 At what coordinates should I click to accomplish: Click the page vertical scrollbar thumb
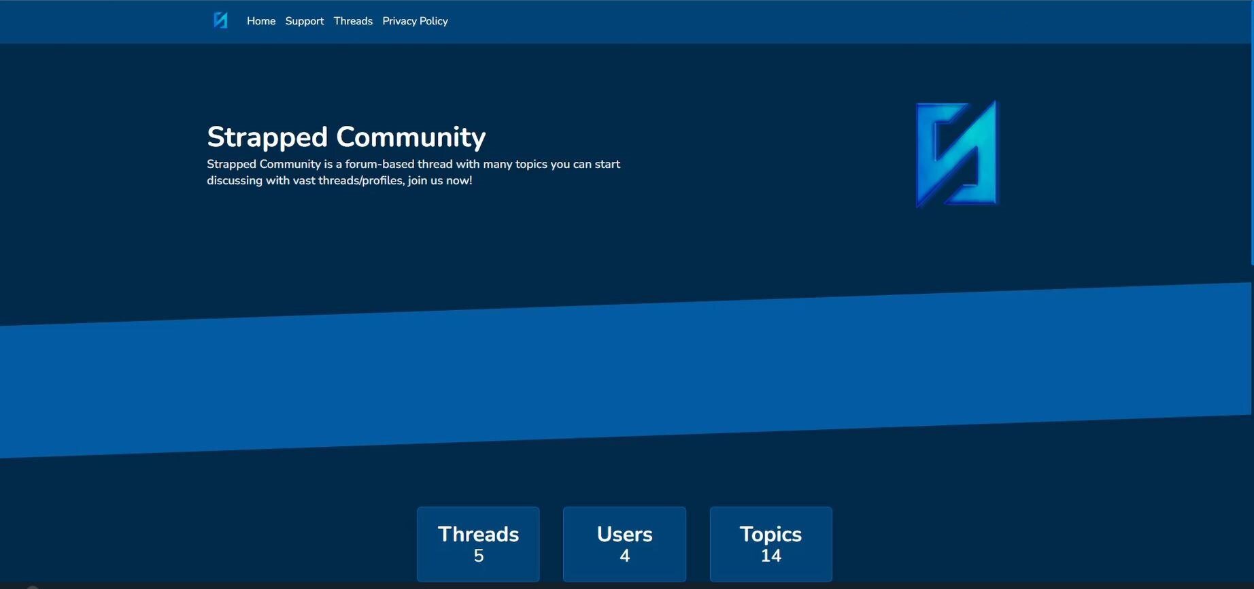[x=1251, y=133]
